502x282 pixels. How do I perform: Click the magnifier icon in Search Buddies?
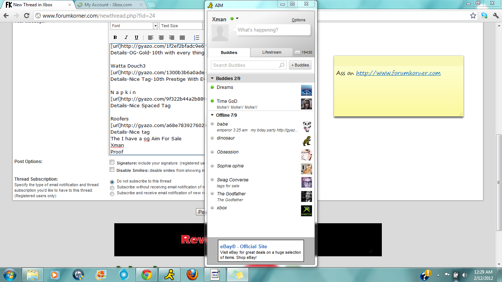(x=282, y=65)
